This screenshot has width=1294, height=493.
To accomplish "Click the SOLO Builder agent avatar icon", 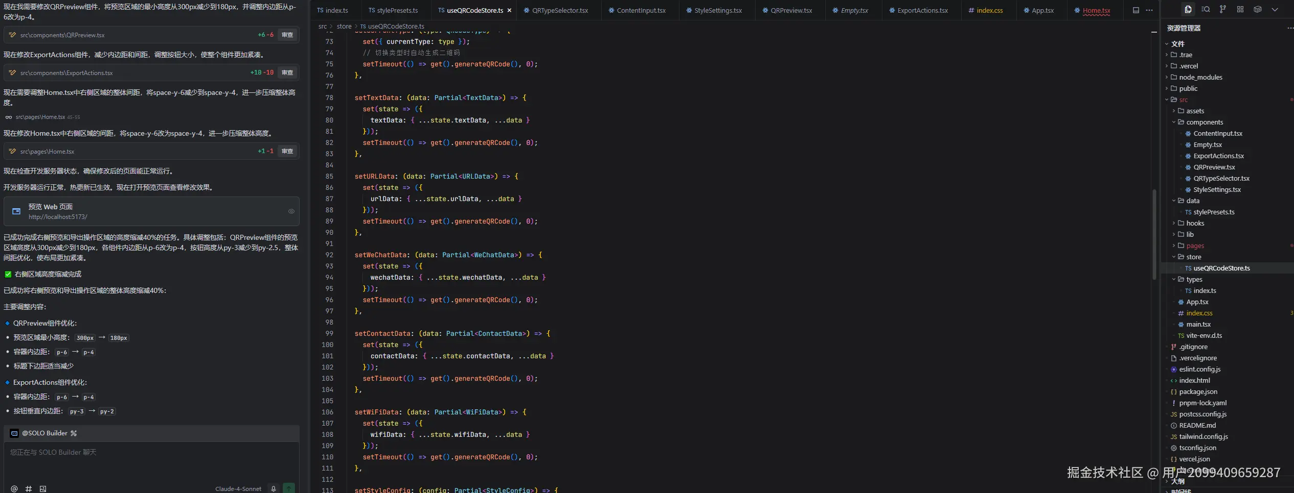I will [x=14, y=433].
